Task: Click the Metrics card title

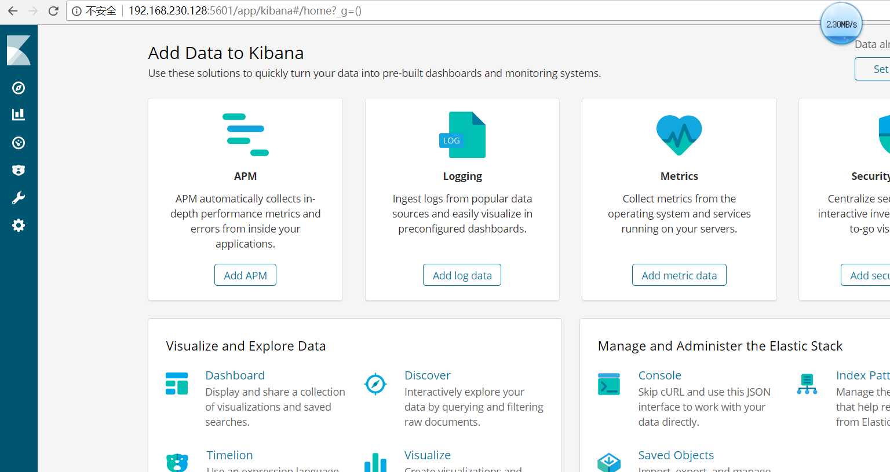Action: pos(679,176)
